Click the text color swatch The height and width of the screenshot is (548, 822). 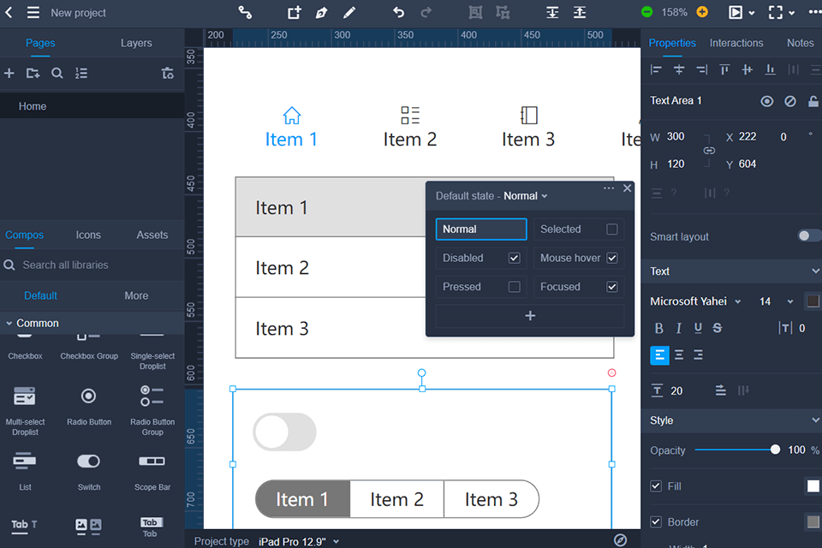(x=813, y=301)
